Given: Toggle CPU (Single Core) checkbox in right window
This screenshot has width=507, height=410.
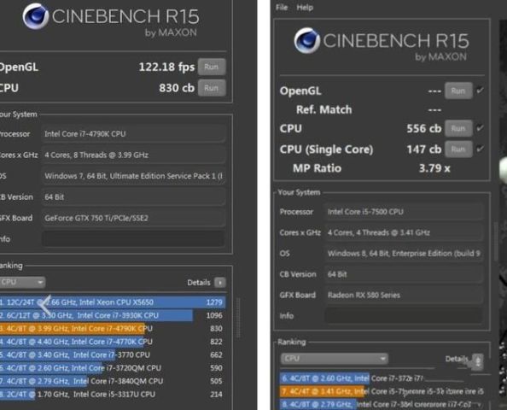Looking at the screenshot, I should click(x=481, y=149).
